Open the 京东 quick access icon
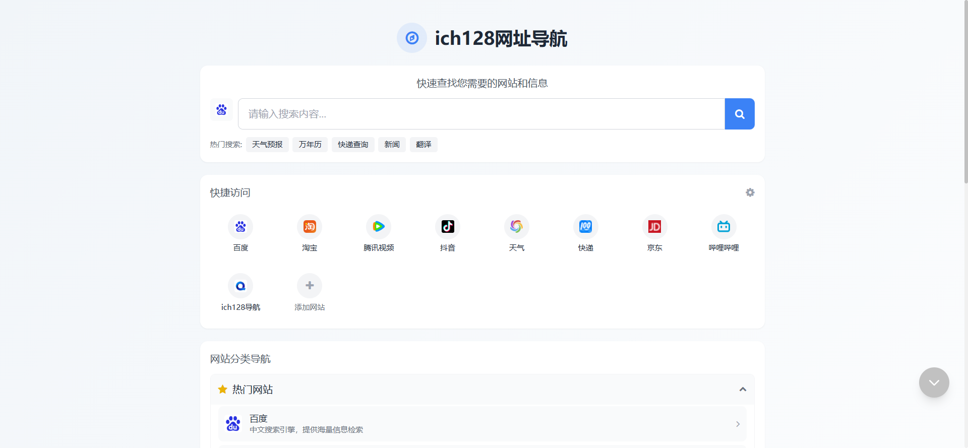This screenshot has width=968, height=448. coord(655,227)
